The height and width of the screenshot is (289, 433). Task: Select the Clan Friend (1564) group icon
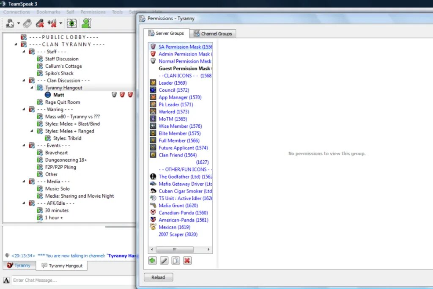click(x=153, y=155)
